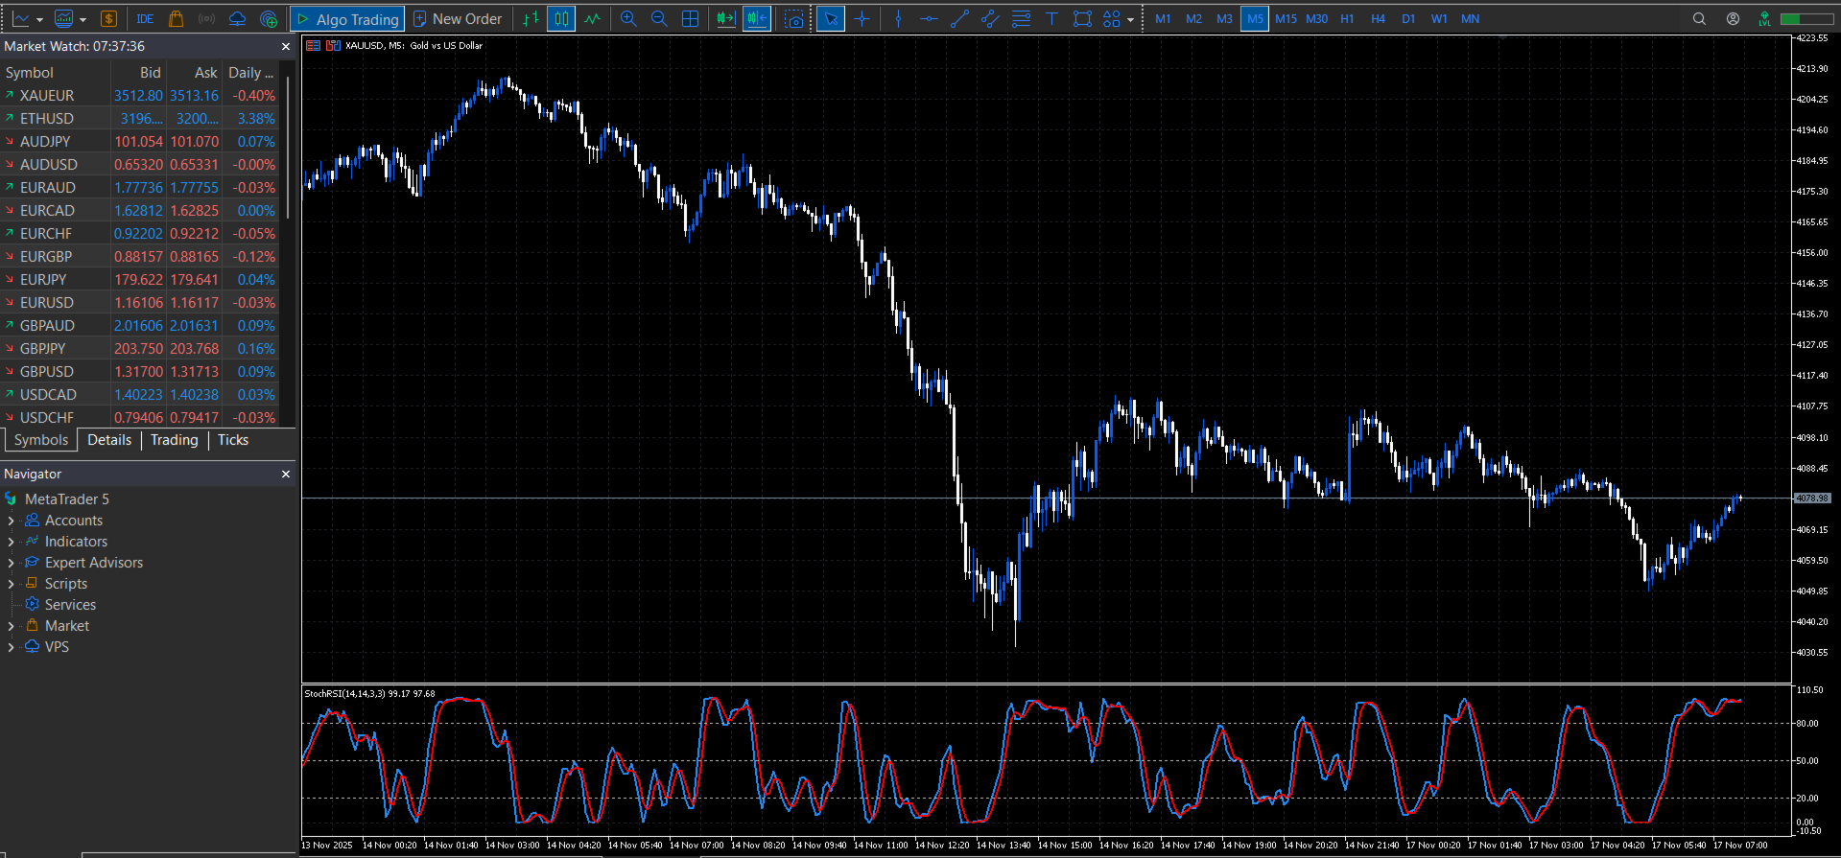Switch to D1 timeframe
1841x858 pixels.
(1408, 18)
